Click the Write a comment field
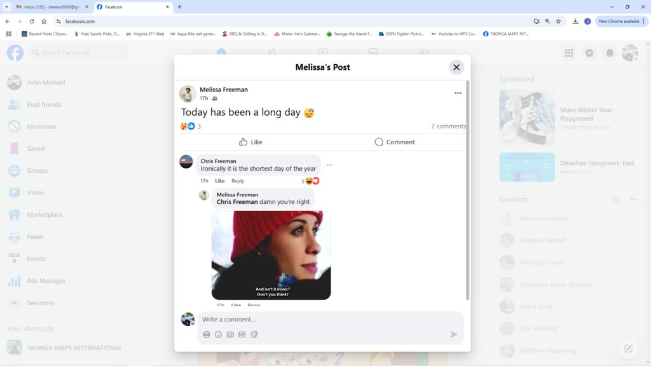Image resolution: width=651 pixels, height=366 pixels. coord(331,319)
